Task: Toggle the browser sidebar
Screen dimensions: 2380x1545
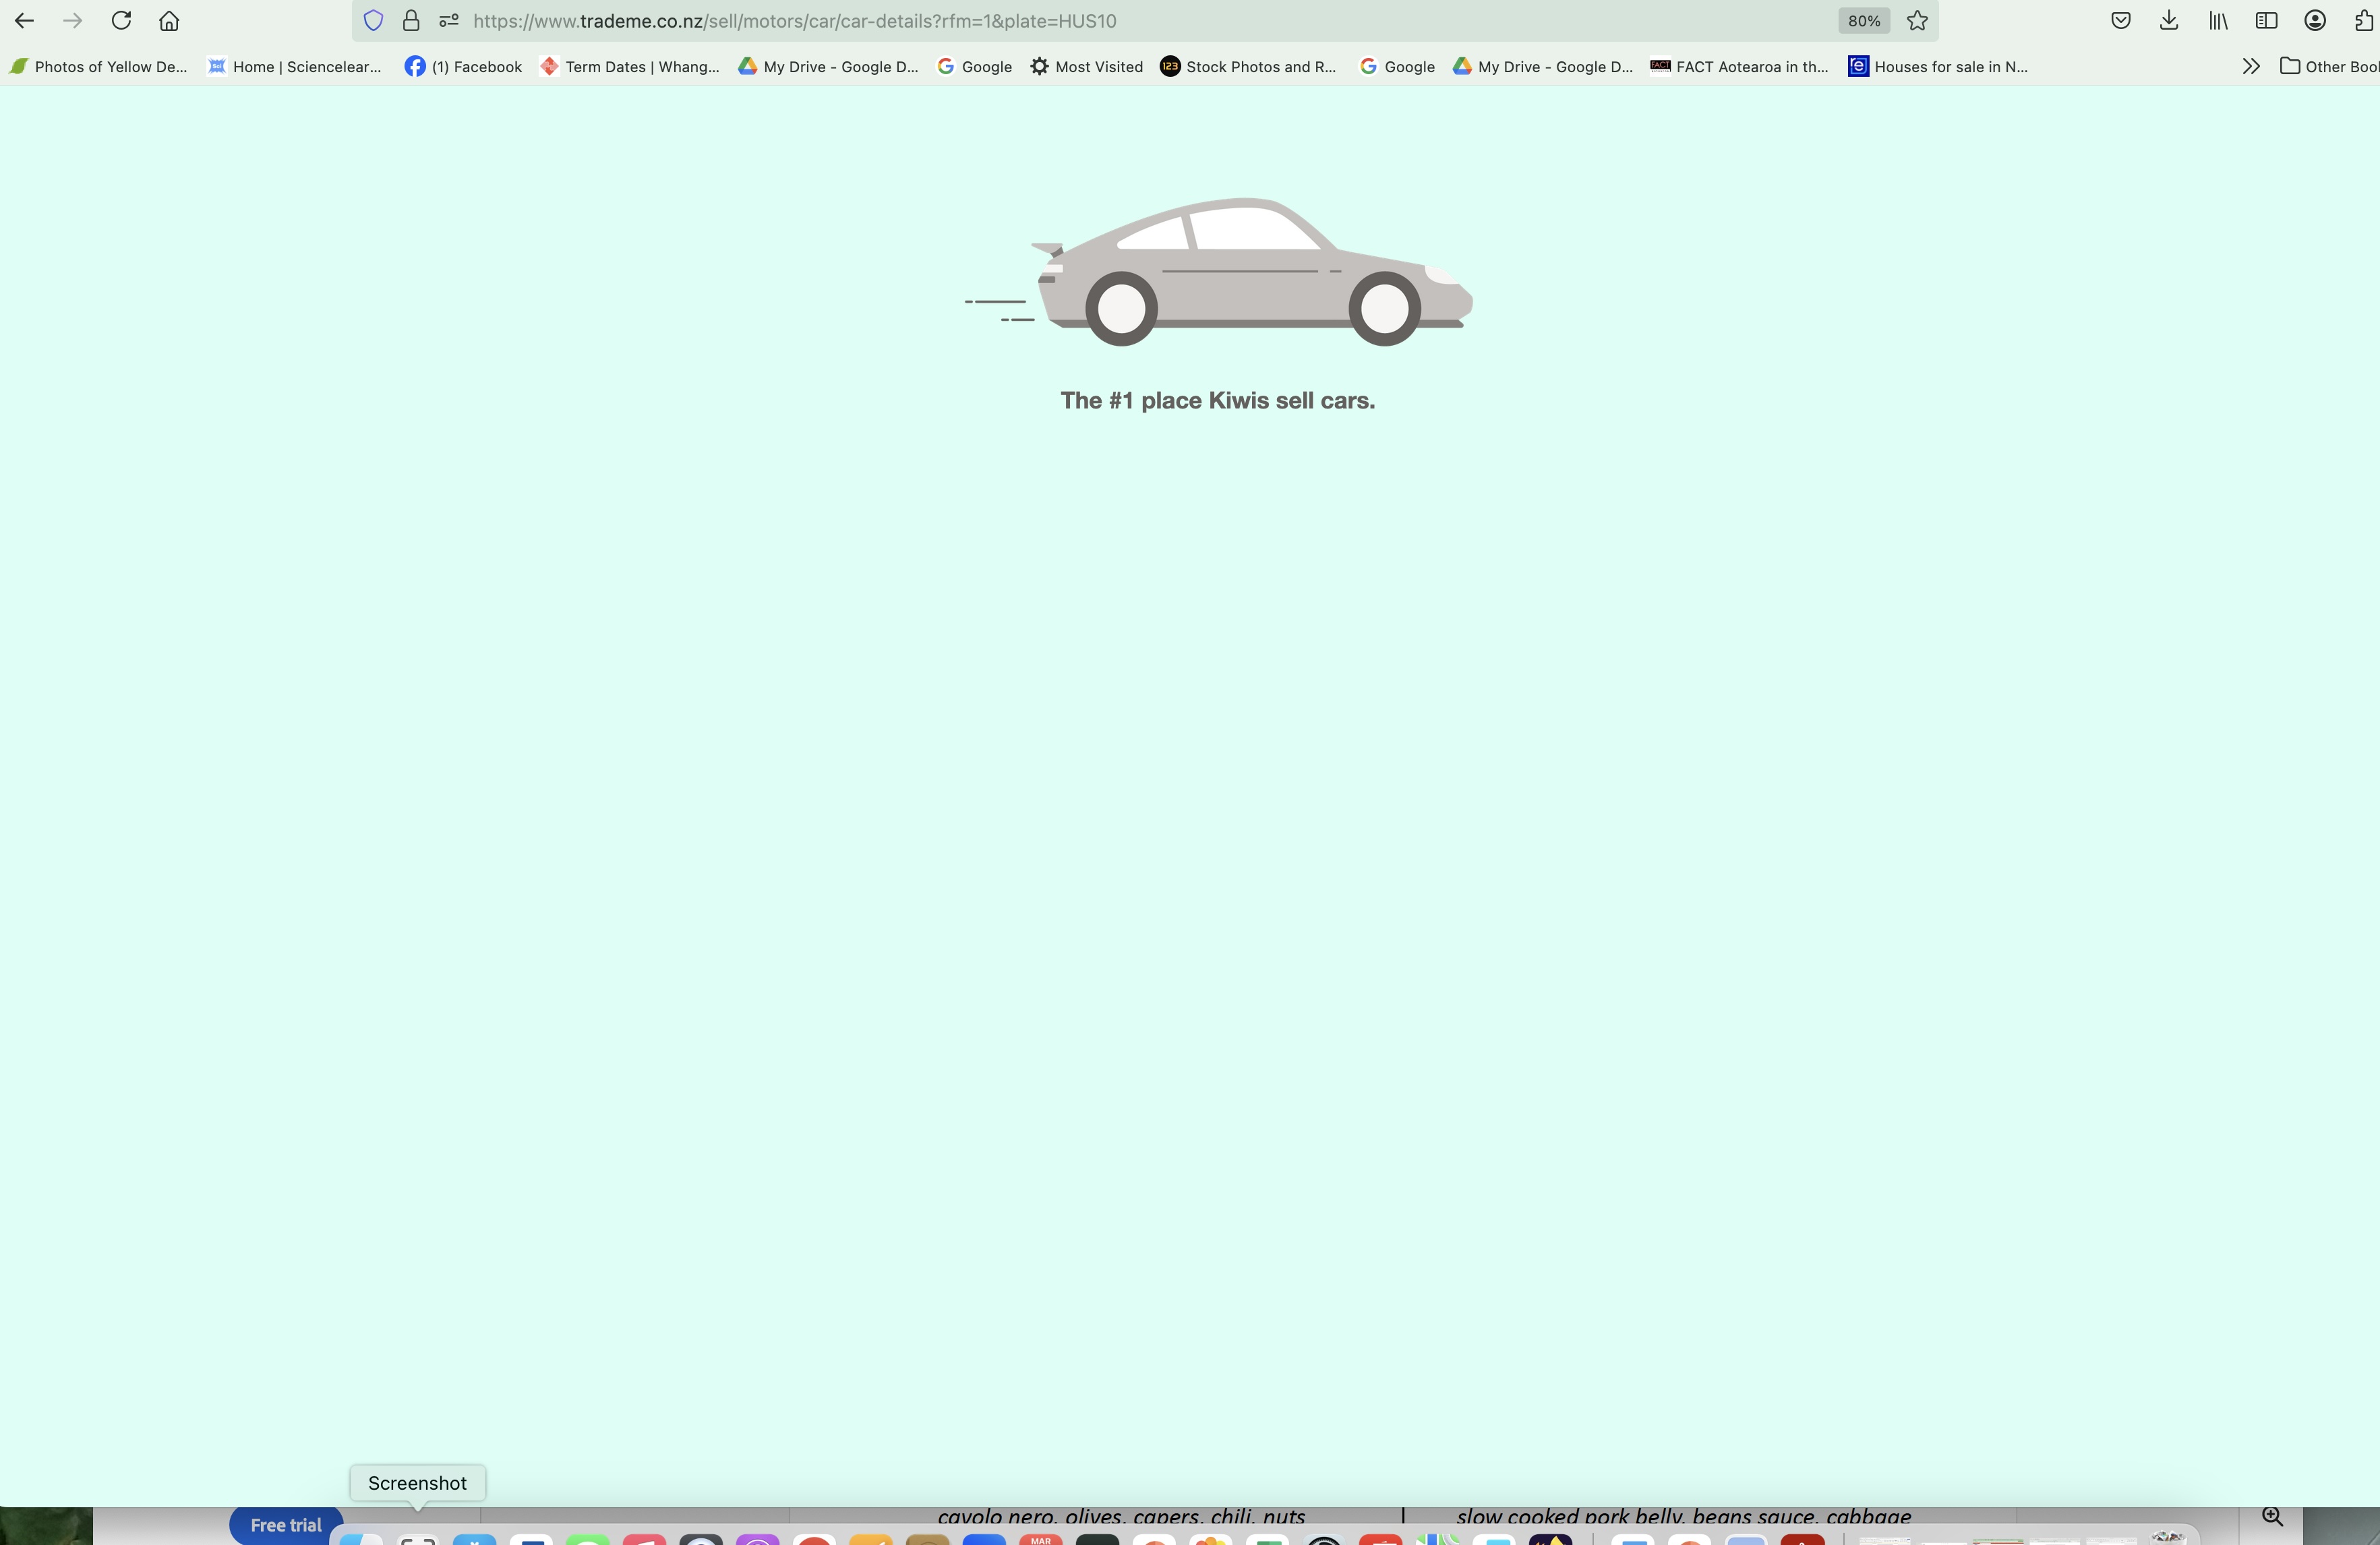Action: coord(2266,21)
